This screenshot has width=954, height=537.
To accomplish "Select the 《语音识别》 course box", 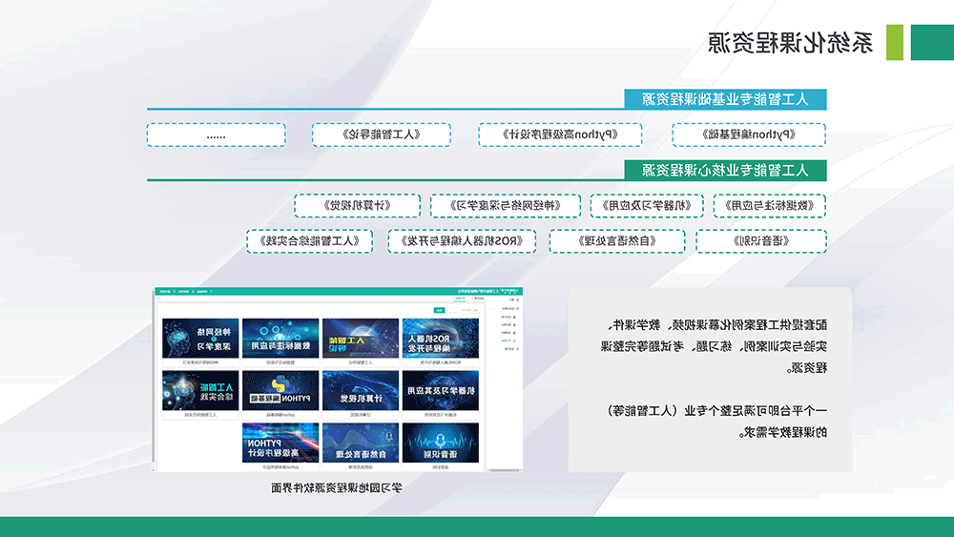I will coord(761,240).
